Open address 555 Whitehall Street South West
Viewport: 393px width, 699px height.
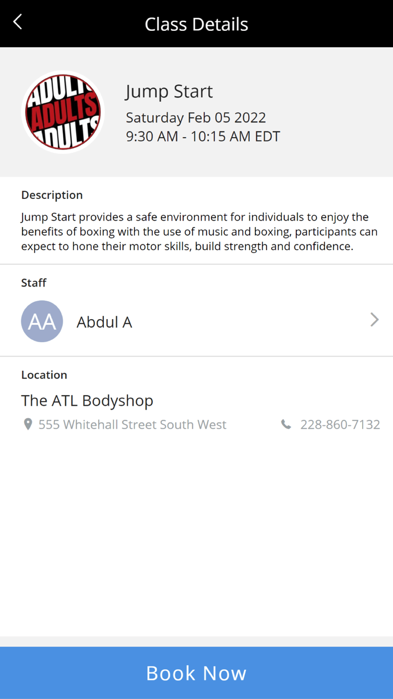(x=132, y=424)
